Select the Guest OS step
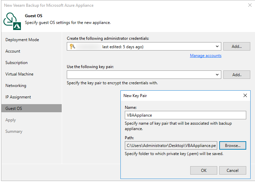This screenshot has width=255, height=182. 13,109
